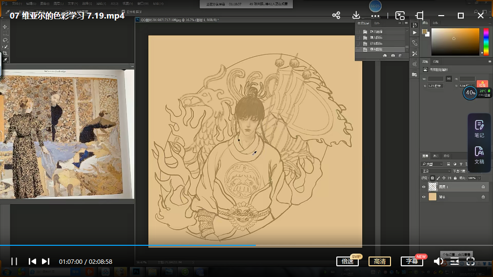
Task: Select the Eyedropper tool in toolbar
Action: coord(5,60)
